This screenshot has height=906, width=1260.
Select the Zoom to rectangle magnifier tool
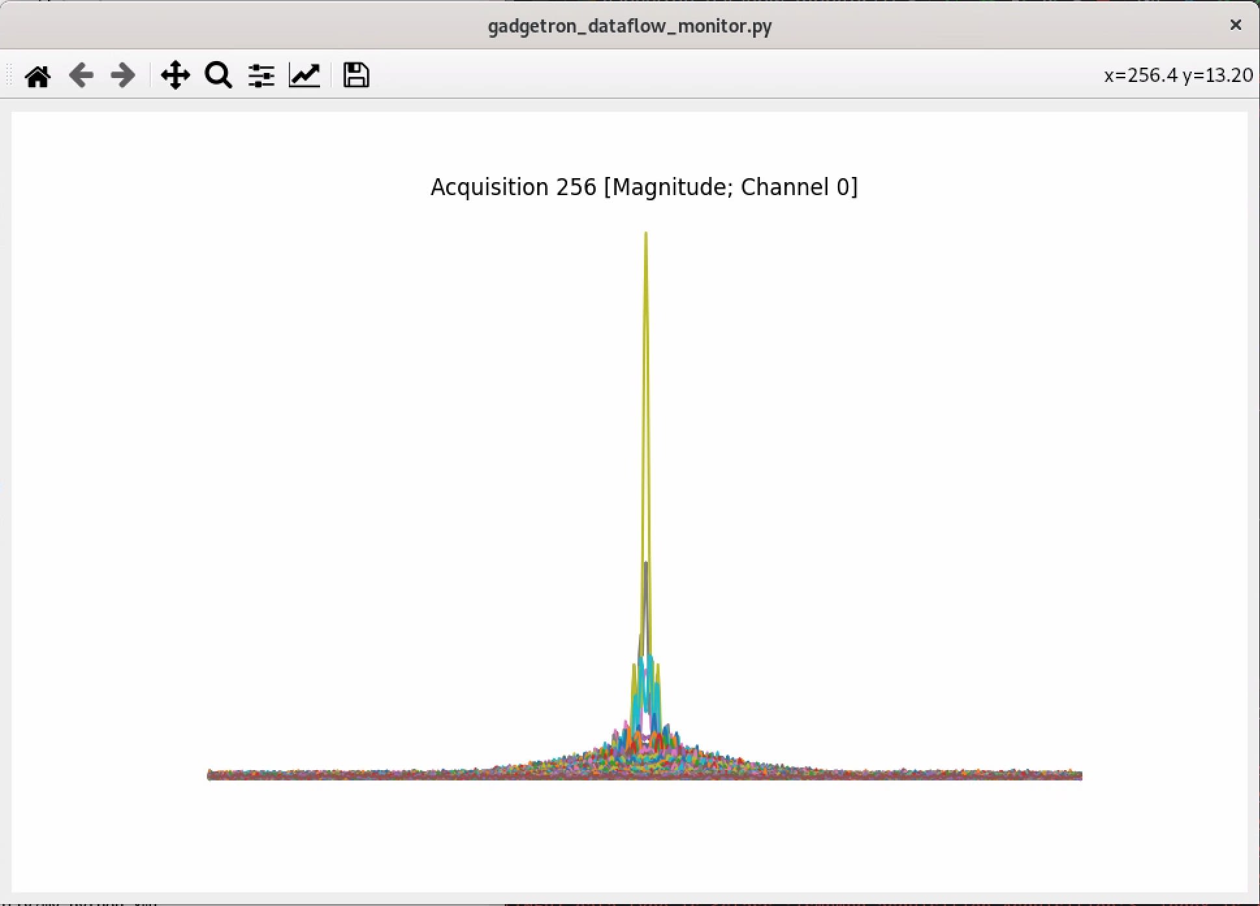219,75
